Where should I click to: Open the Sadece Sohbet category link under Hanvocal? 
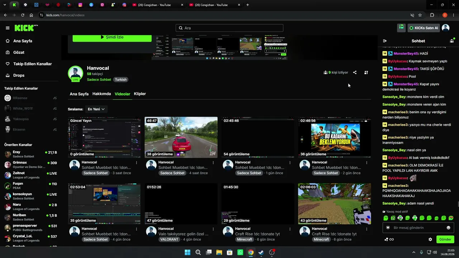(x=99, y=80)
